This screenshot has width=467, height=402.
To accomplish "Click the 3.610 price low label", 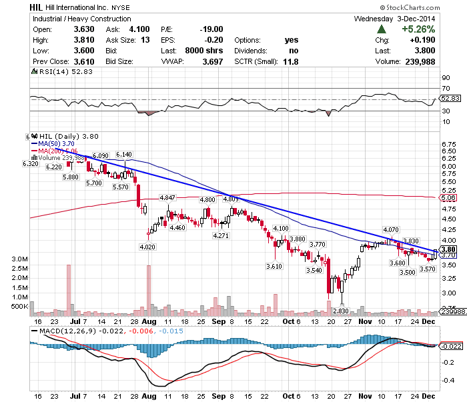I will coord(274,266).
